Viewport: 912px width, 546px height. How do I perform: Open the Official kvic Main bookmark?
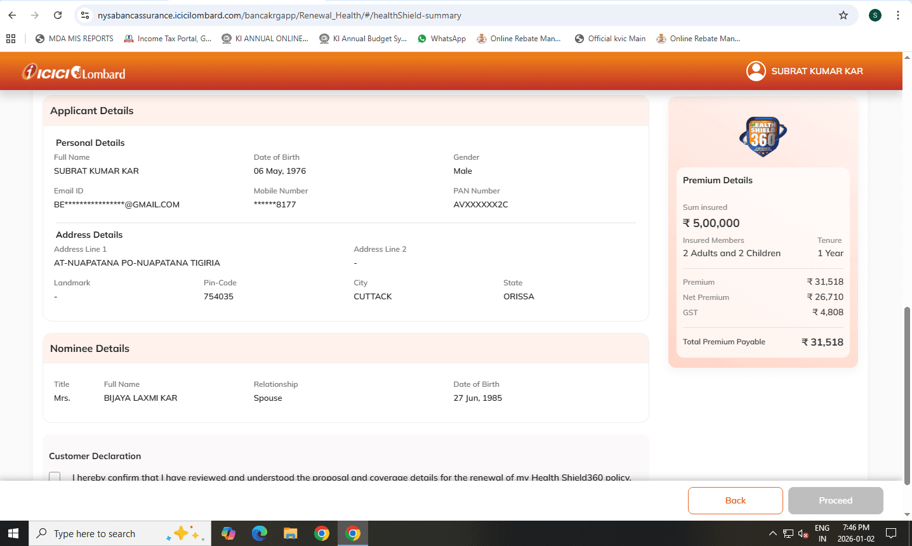coord(610,39)
